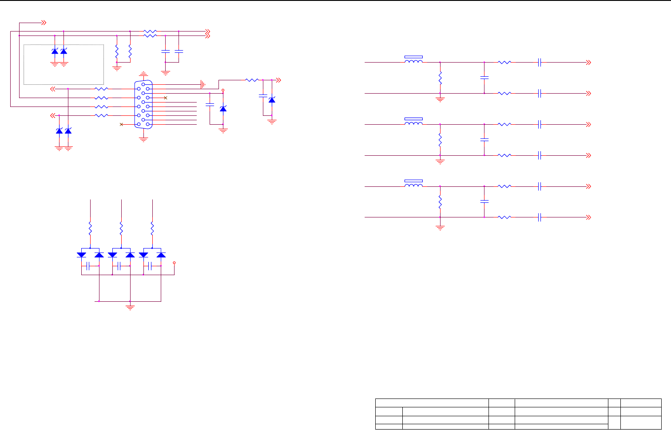This screenshot has height=430, width=671.
Task: Select the no-connect X right of the connector
Action: point(166,98)
